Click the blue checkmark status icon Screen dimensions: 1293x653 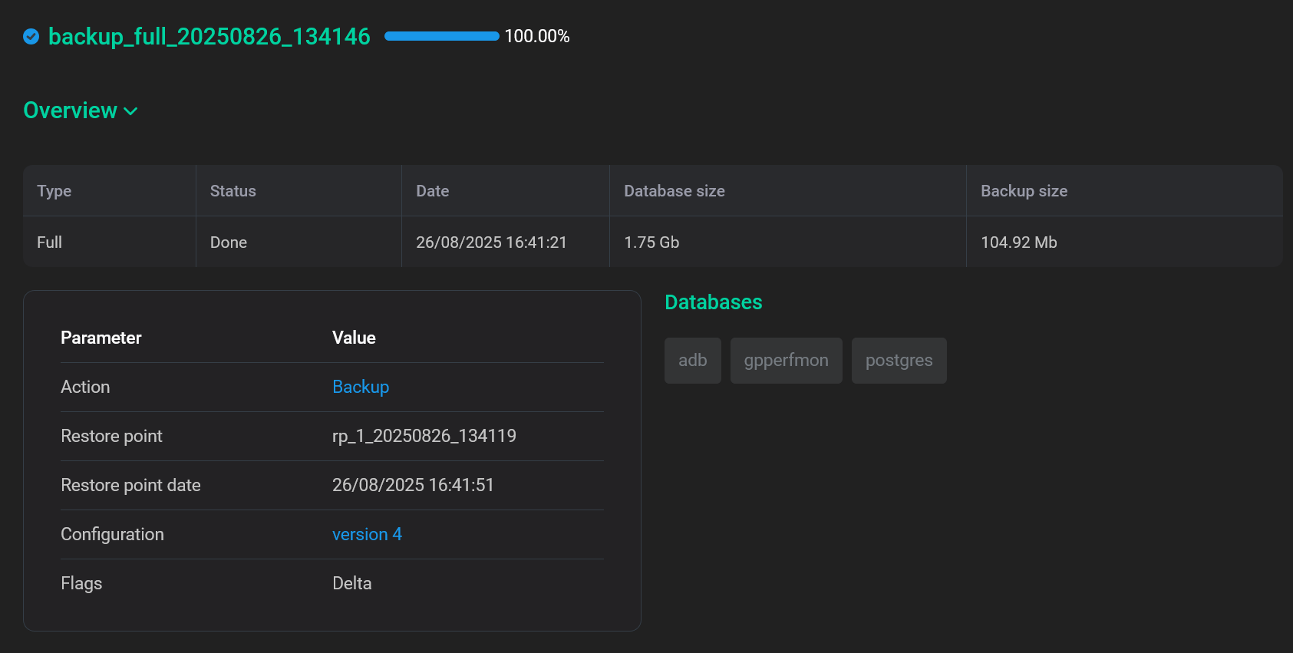click(31, 36)
